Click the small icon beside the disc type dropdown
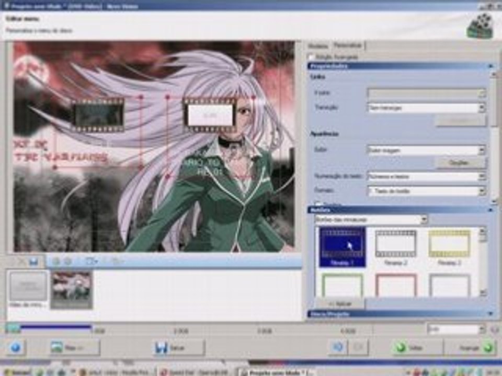Image resolution: width=502 pixels, height=376 pixels. click(495, 330)
